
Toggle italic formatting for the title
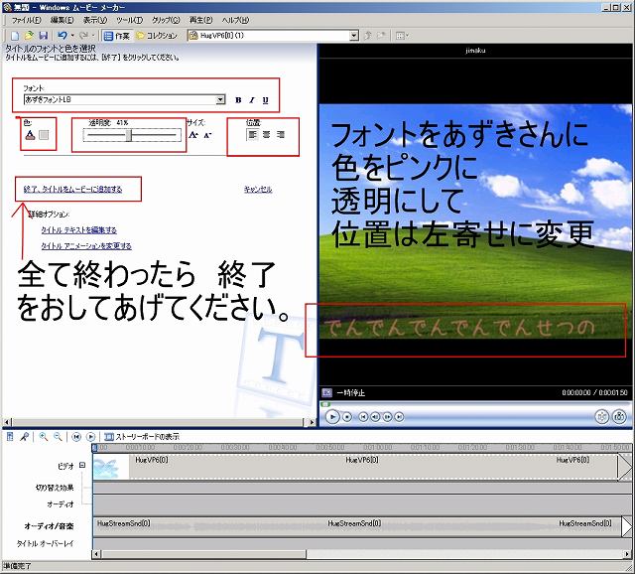(252, 100)
